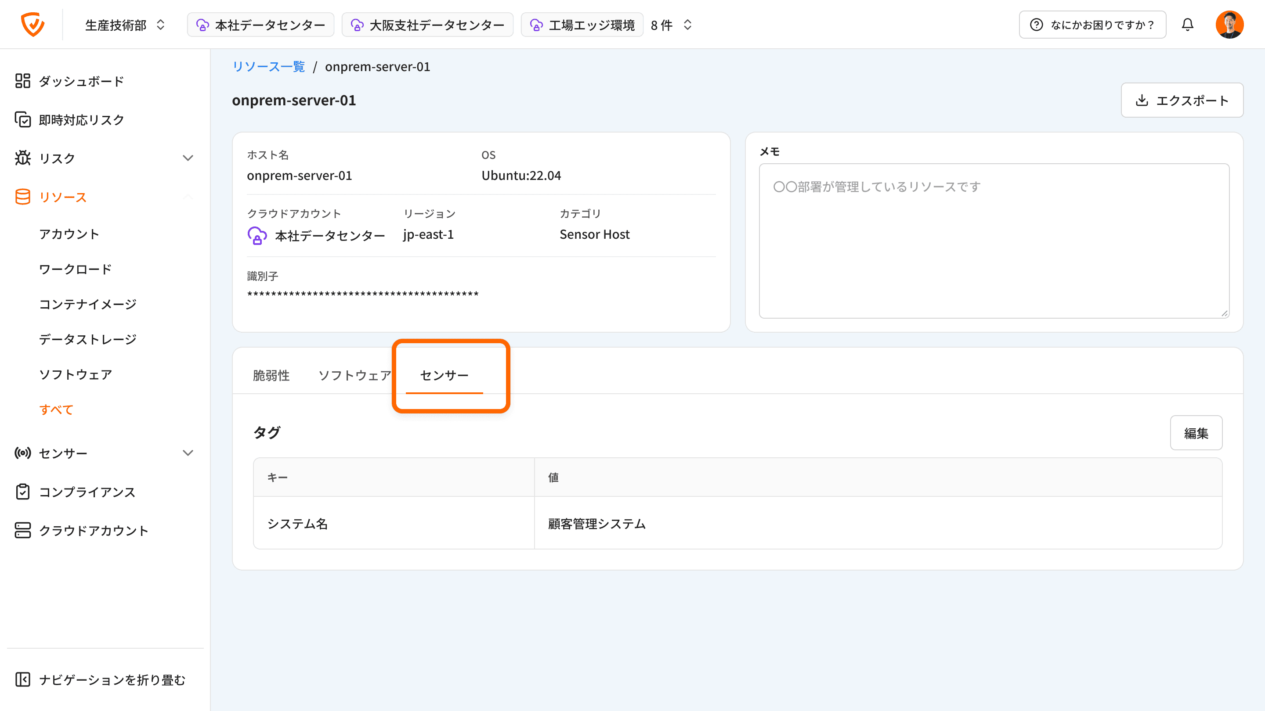The height and width of the screenshot is (711, 1265).
Task: Expand the センサー sidebar chevron
Action: (x=188, y=453)
